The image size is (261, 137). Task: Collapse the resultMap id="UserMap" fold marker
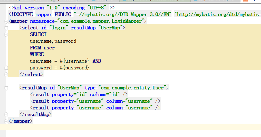pyautogui.click(x=6, y=88)
